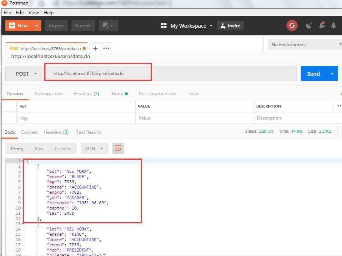Add a new request tab with plus icon
The height and width of the screenshot is (256, 342).
(x=95, y=48)
